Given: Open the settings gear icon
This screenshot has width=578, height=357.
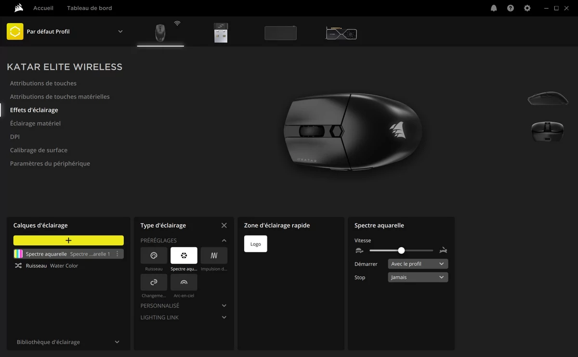Looking at the screenshot, I should click(527, 8).
